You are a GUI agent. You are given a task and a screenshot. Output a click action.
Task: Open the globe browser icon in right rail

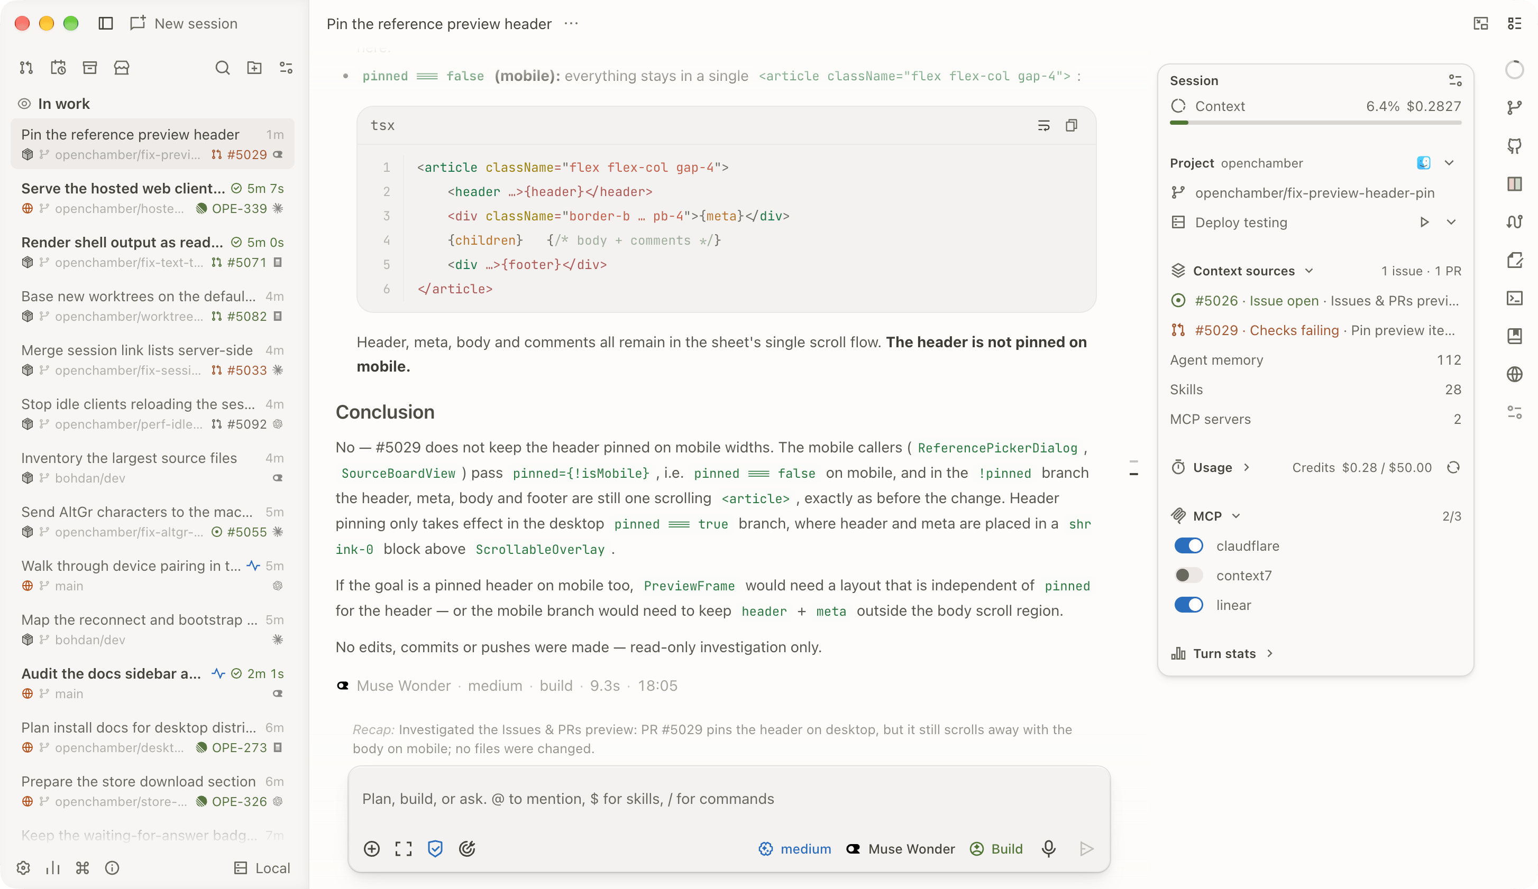[x=1514, y=374]
